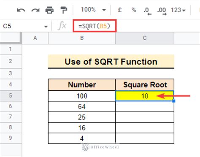This screenshot has height=157, width=200.
Task: Select row 4 header
Action: pos(11,84)
